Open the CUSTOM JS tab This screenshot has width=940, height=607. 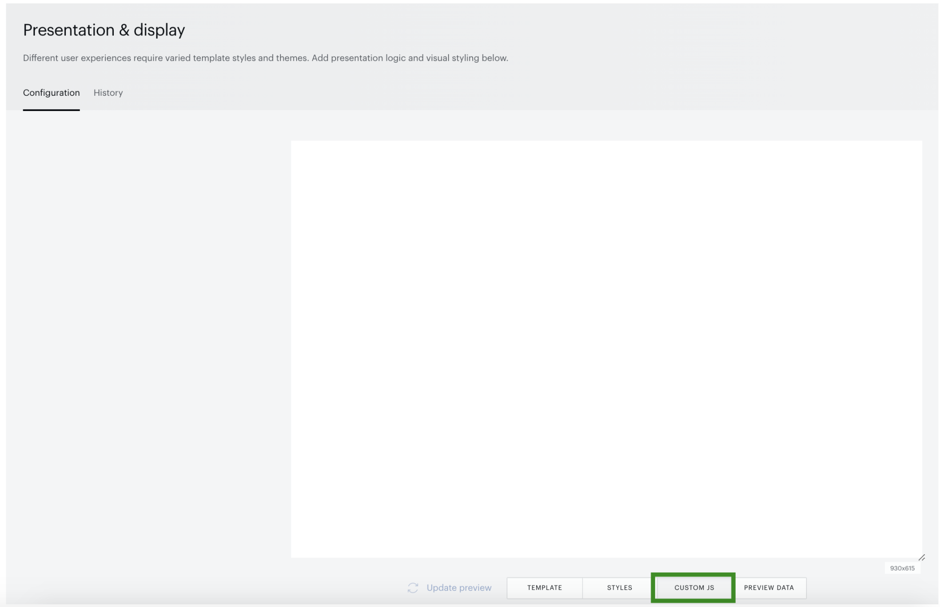(x=694, y=588)
